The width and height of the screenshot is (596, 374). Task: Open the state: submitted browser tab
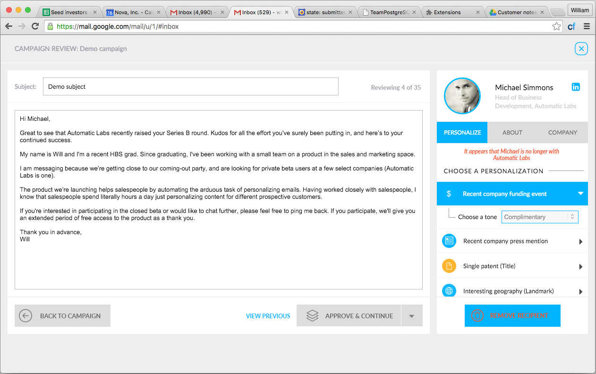pos(324,12)
